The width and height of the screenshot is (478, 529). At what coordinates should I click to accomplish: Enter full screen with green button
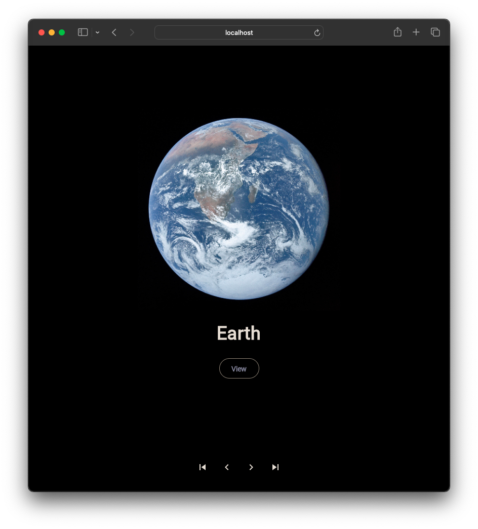[62, 32]
